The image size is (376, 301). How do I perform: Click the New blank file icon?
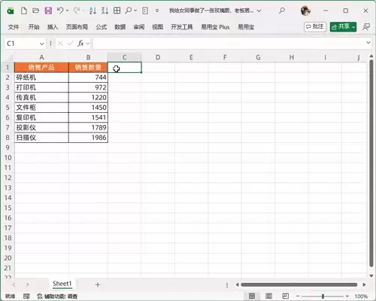[24, 11]
